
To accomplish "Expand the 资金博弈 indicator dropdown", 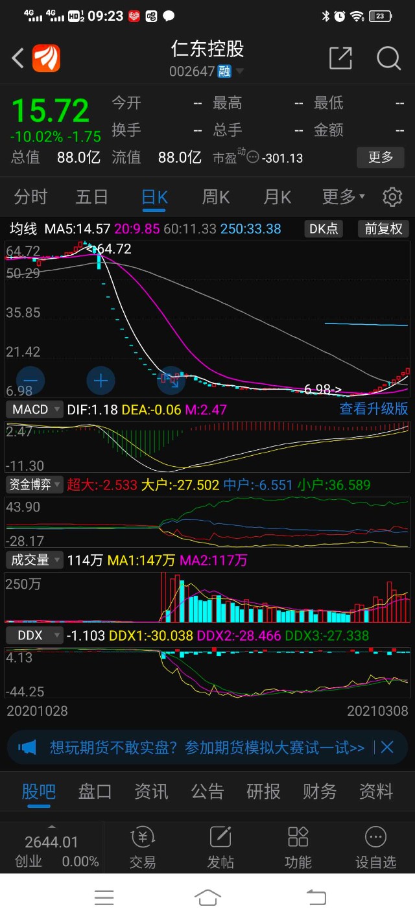I will coord(35,484).
